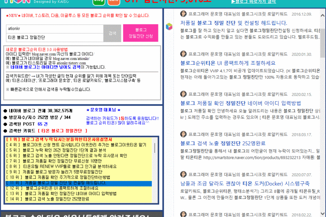Click the example address ationkr.tistory.com
The height and width of the screenshot is (217, 326).
pyautogui.click(x=71, y=63)
